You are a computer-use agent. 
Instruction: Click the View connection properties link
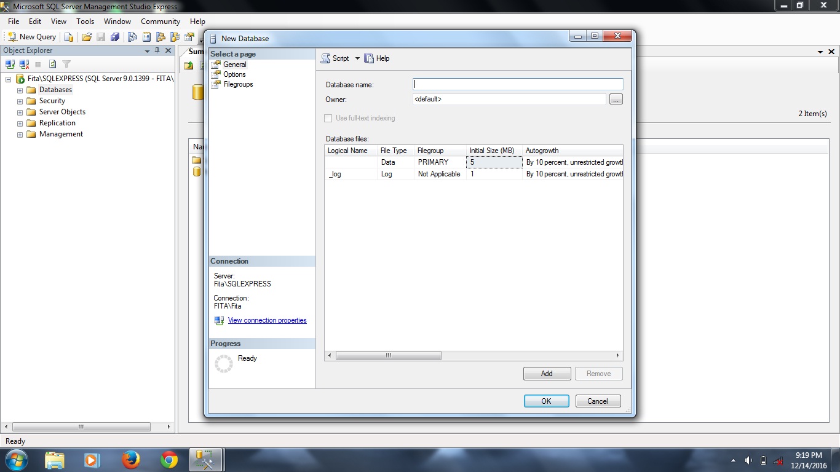[x=267, y=320]
